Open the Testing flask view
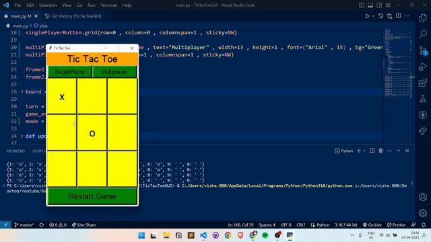 point(423,99)
